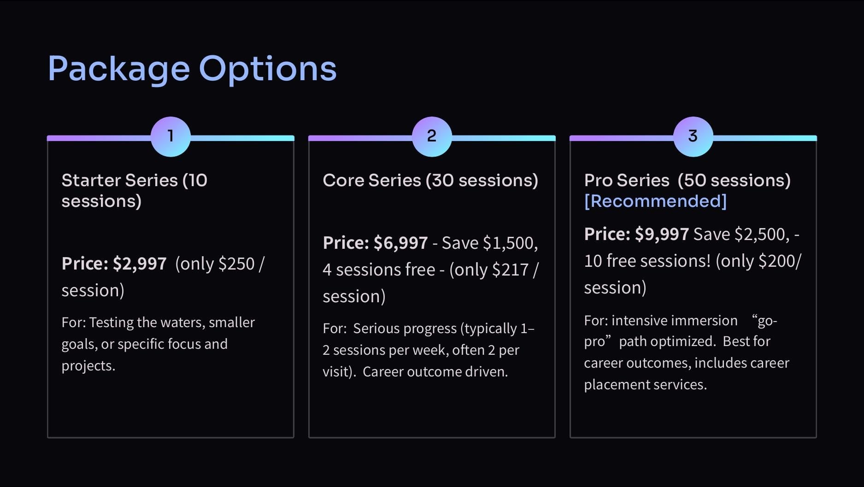Click the number 3 circle badge
864x487 pixels.
tap(693, 136)
